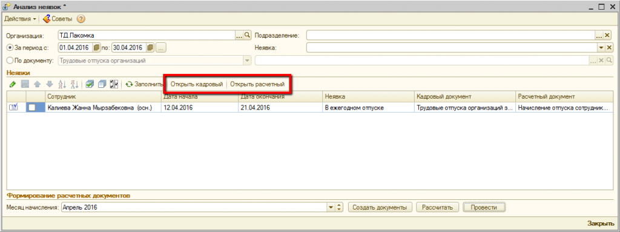The height and width of the screenshot is (232, 620).
Task: Click the Открыть кадровый button
Action: point(197,84)
